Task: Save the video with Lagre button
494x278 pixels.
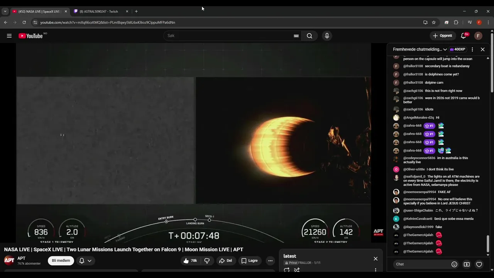Action: pos(250,261)
